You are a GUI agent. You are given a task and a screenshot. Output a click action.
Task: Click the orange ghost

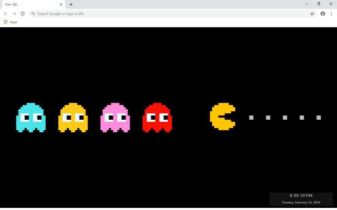(73, 118)
